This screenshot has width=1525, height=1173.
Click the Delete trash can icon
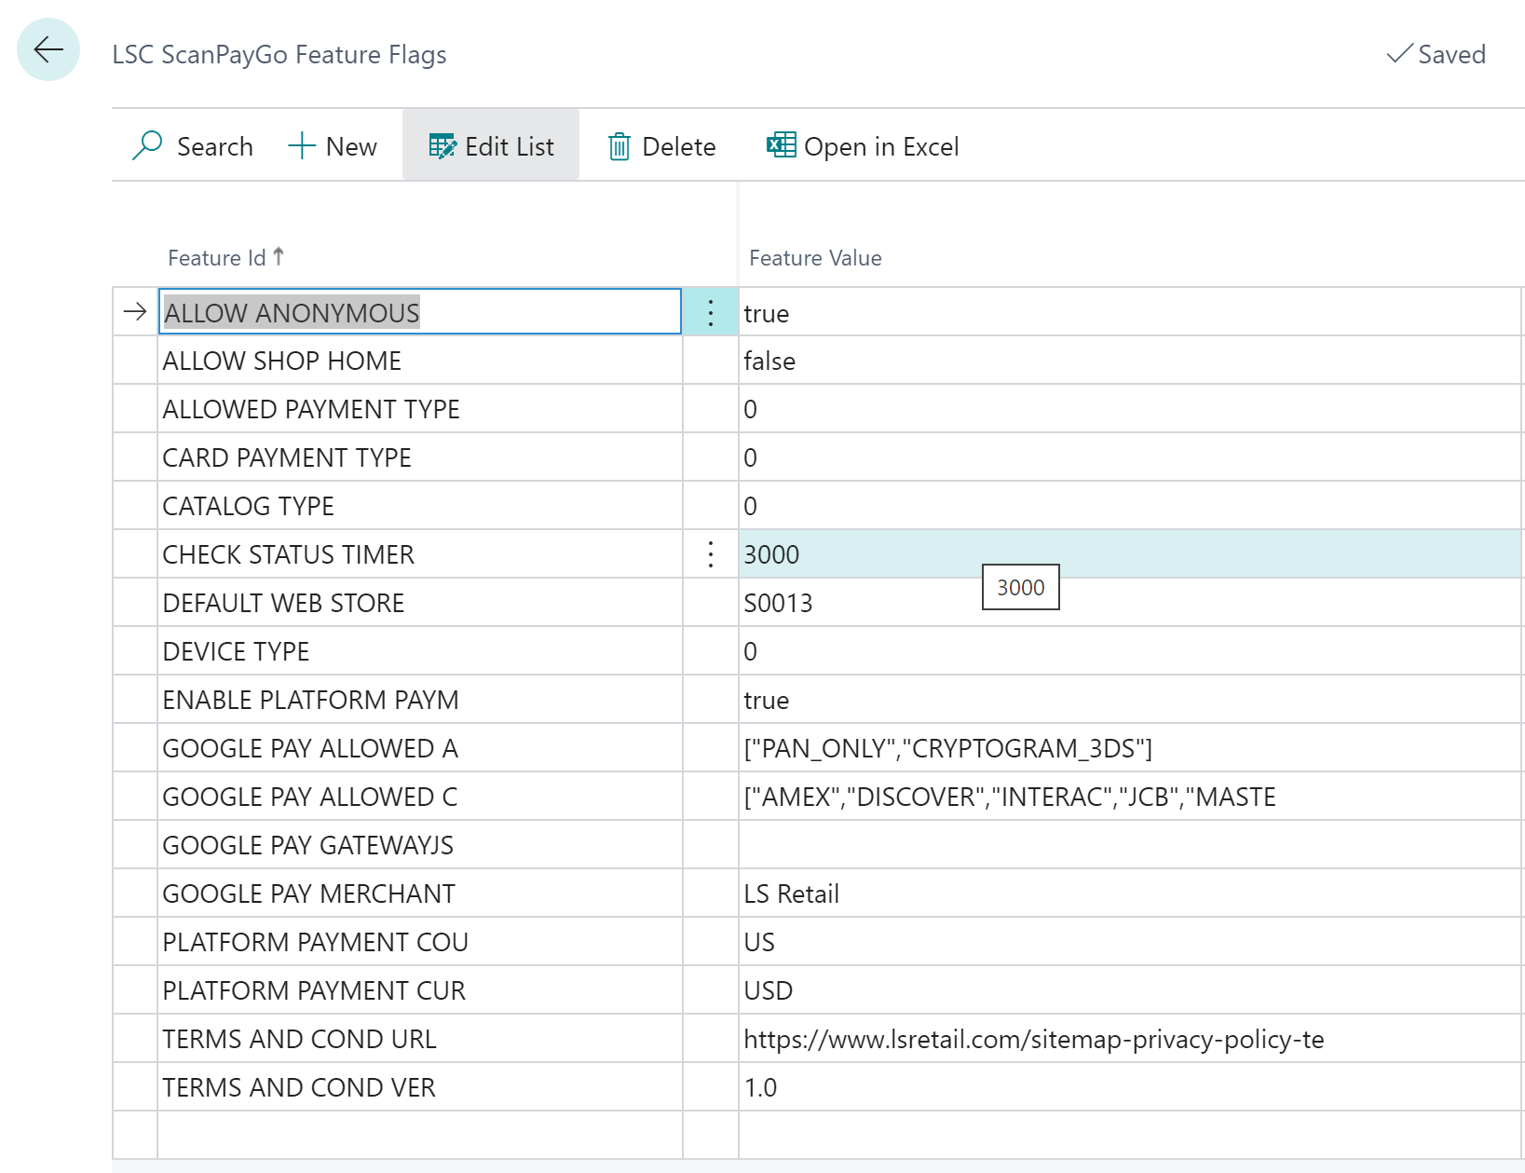pyautogui.click(x=619, y=146)
